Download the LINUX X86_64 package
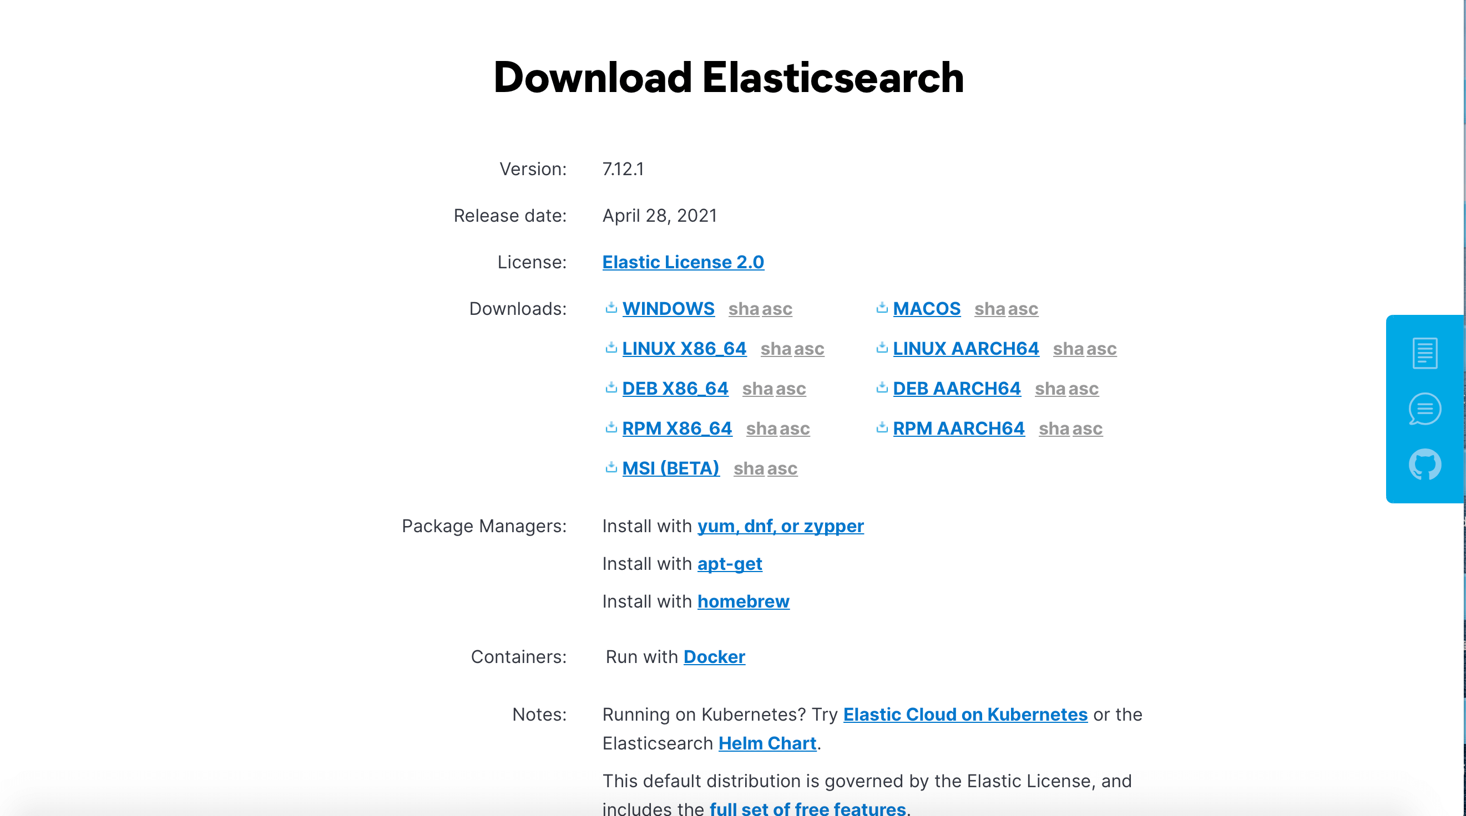The image size is (1466, 816). coord(684,349)
